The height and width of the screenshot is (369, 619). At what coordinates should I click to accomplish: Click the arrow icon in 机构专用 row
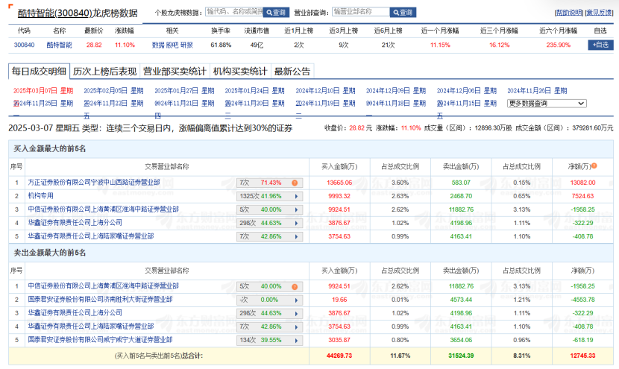295,196
